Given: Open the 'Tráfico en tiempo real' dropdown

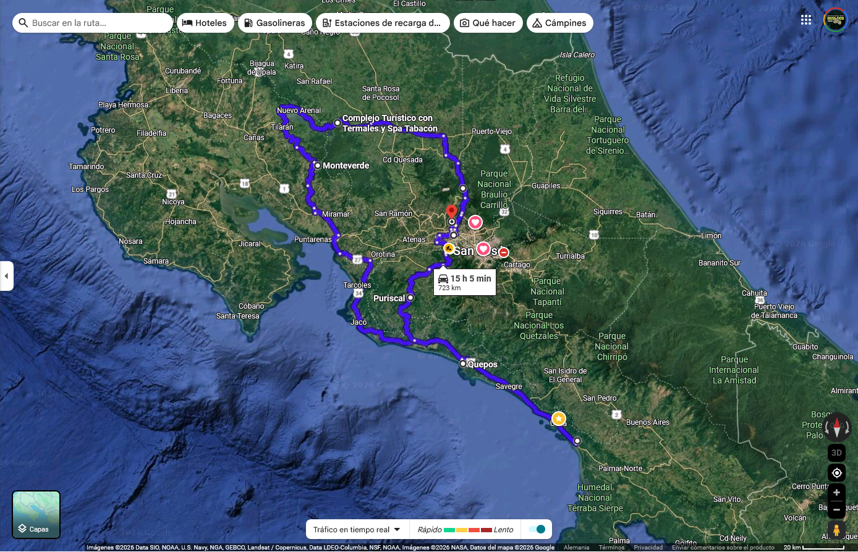Looking at the screenshot, I should [356, 530].
